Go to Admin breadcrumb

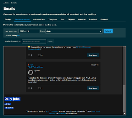(x=6, y=3)
